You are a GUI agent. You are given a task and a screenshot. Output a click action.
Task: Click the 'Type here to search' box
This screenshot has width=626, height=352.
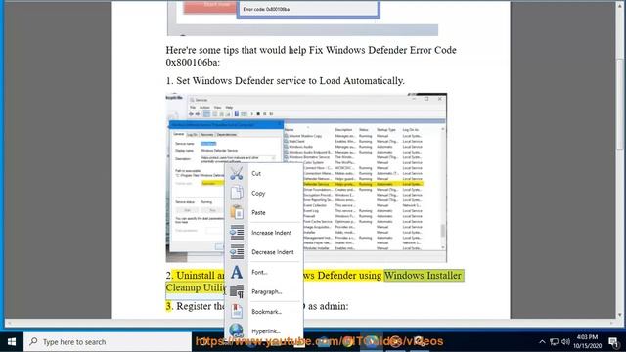coord(108,342)
